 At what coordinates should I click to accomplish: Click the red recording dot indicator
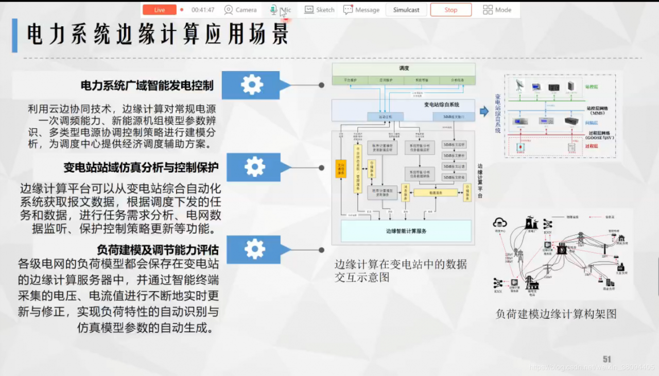point(182,10)
